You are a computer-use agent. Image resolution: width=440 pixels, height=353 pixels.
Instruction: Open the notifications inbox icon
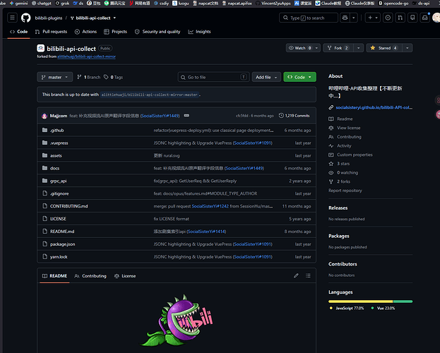tap(425, 18)
